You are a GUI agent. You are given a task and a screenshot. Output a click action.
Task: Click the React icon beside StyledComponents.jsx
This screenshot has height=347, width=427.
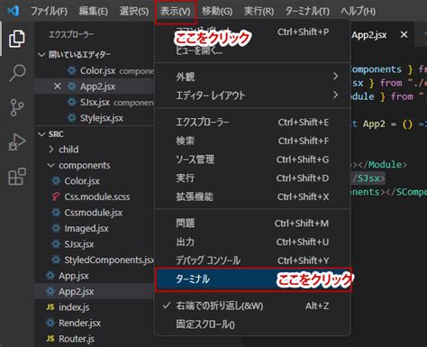[56, 260]
